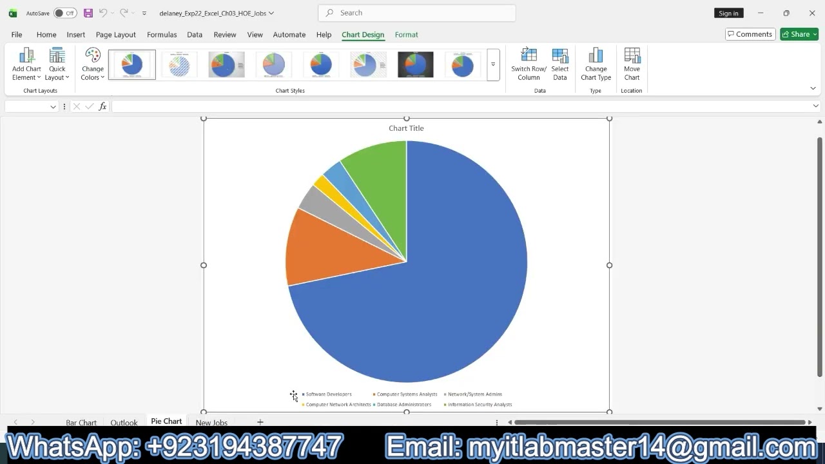Expand the Chart Styles gallery
825x464 pixels.
click(493, 64)
